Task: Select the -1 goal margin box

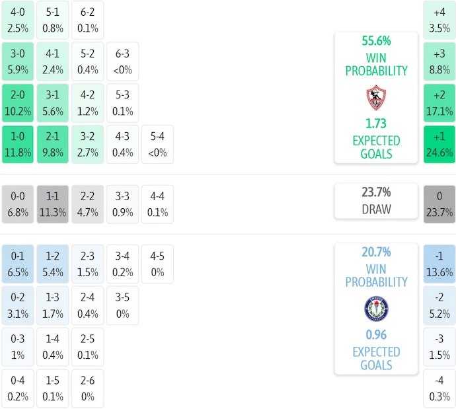Action: click(x=439, y=264)
